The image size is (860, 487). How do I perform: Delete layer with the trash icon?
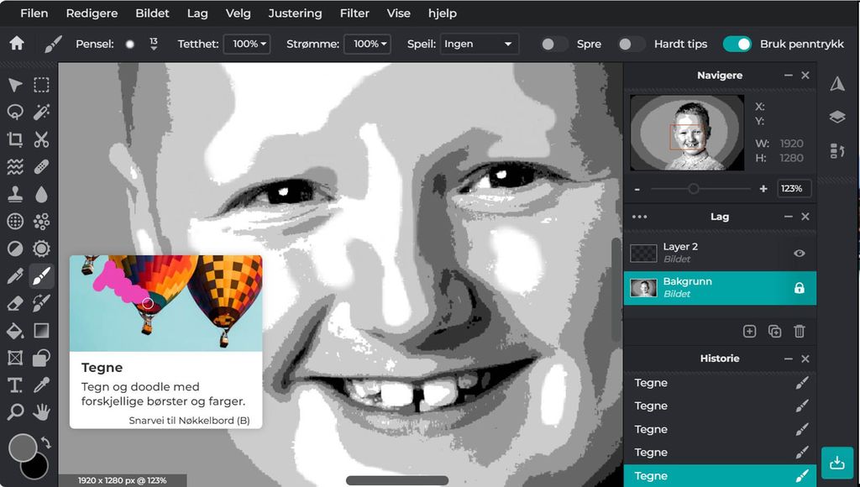[x=799, y=332]
